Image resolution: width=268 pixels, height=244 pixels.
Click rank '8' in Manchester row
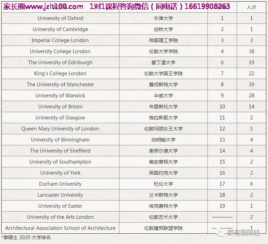click(x=222, y=85)
